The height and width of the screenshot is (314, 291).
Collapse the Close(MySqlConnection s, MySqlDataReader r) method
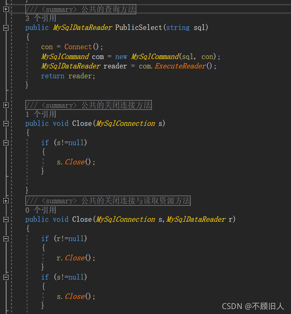pyautogui.click(x=6, y=219)
